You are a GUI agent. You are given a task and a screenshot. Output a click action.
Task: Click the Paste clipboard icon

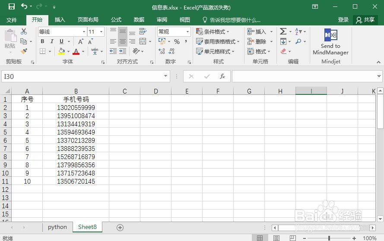[x=10, y=36]
